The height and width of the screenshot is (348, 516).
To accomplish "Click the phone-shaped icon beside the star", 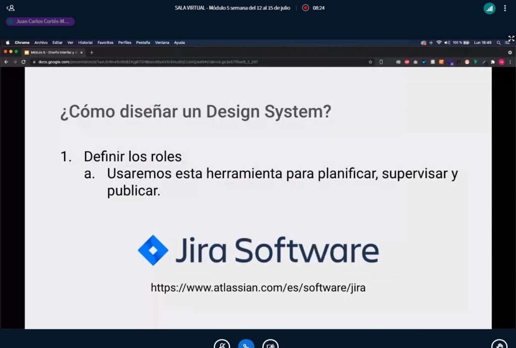I will click(381, 62).
